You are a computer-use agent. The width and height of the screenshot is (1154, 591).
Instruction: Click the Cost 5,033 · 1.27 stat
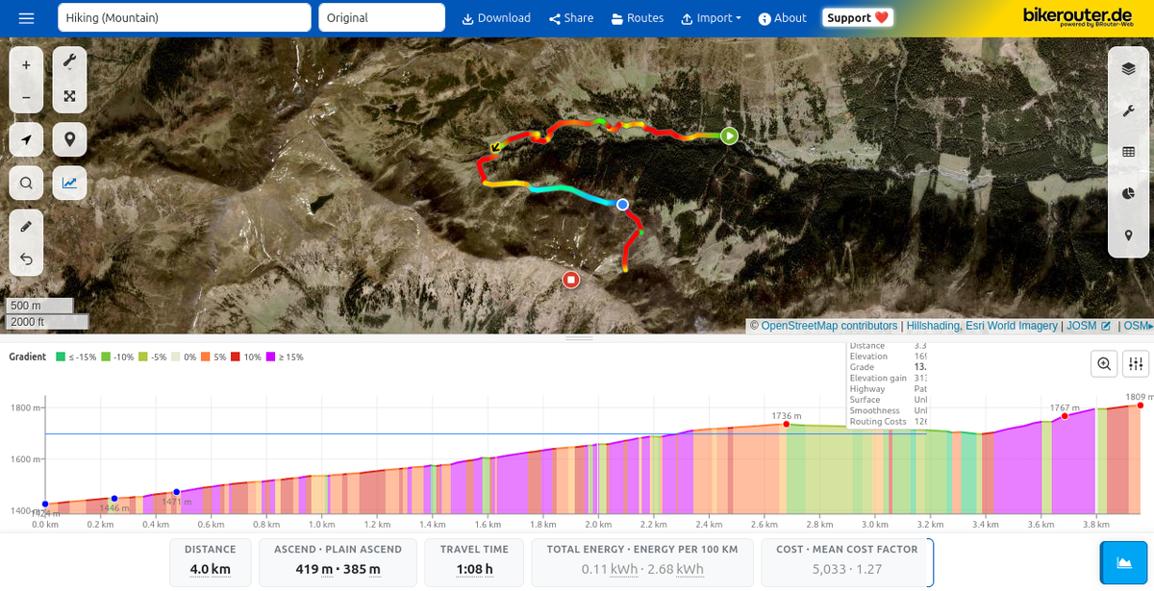pos(846,562)
